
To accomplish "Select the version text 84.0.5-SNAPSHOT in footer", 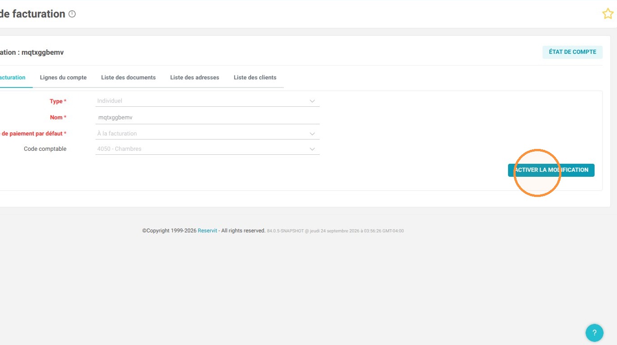I will [x=286, y=231].
